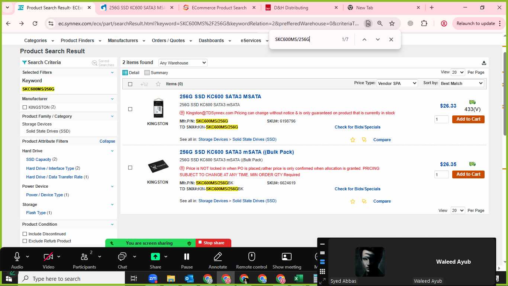This screenshot has height=286, width=508.
Task: Enable Exclude Refurb Product checkbox
Action: pos(25,241)
